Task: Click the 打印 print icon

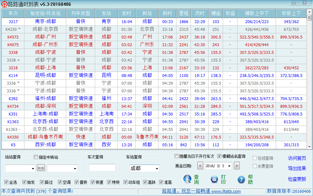Action: [215, 179]
